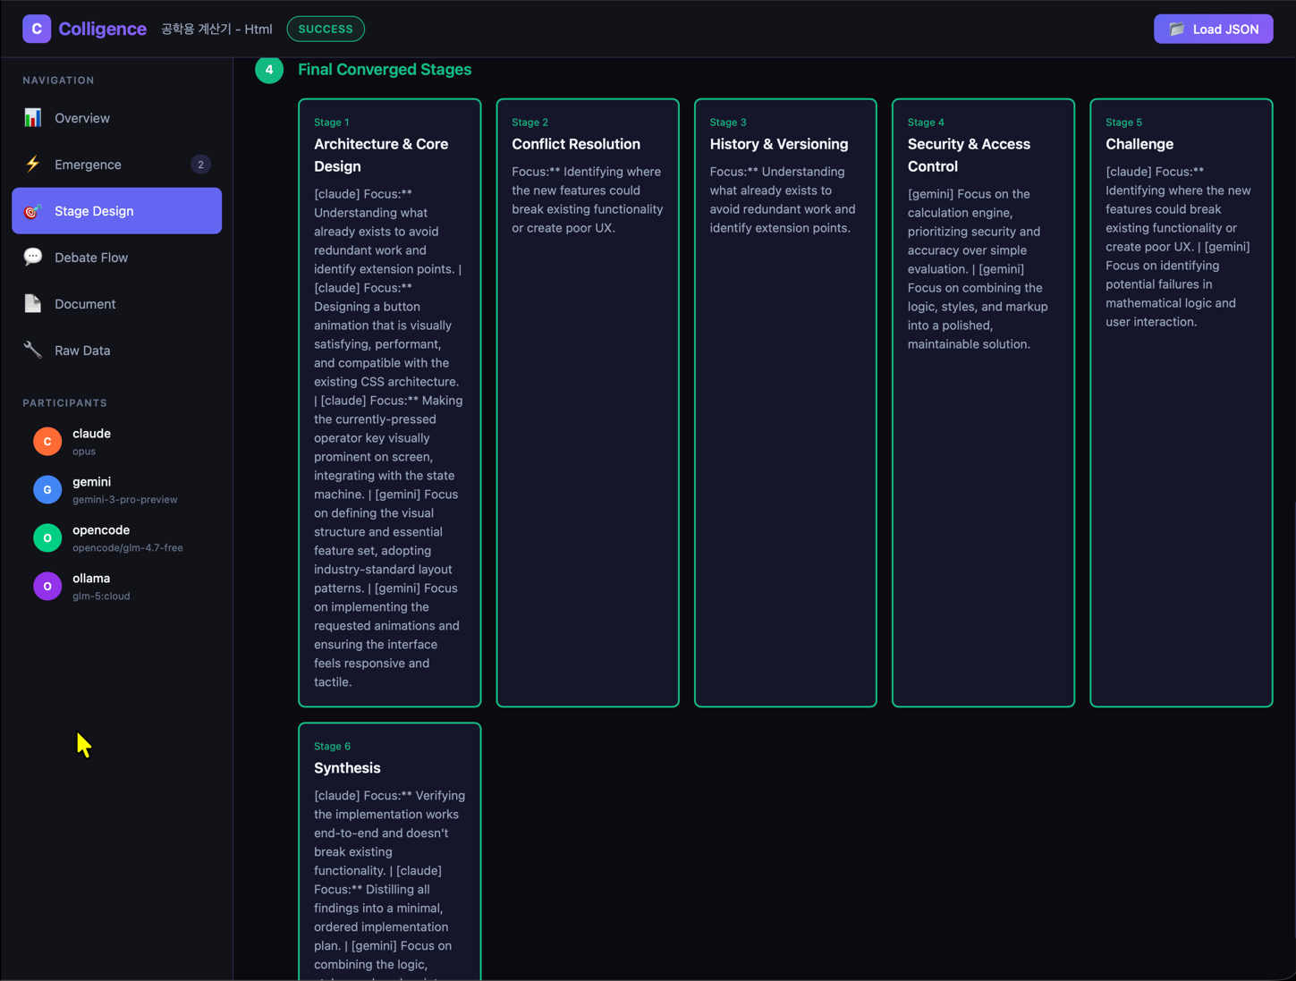This screenshot has height=981, width=1296.
Task: Click the SUCCESS status badge
Action: (326, 29)
